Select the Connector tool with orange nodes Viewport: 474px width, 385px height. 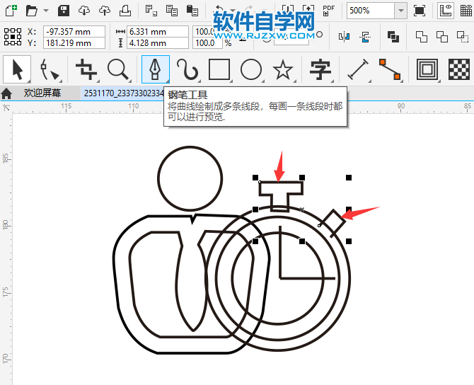[390, 69]
